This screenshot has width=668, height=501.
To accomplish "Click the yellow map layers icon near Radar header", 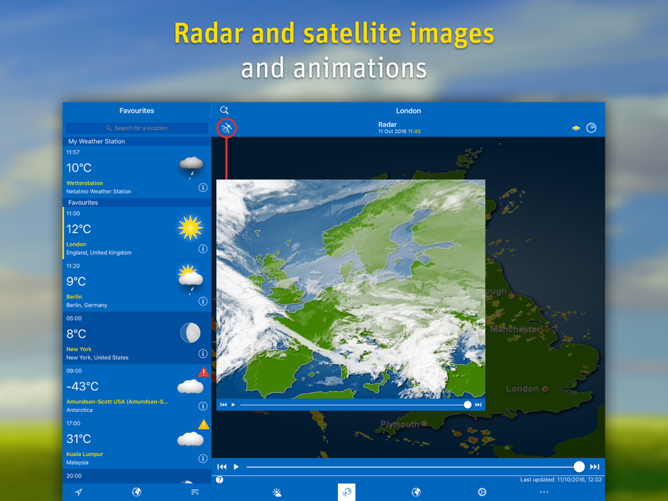I will click(575, 128).
